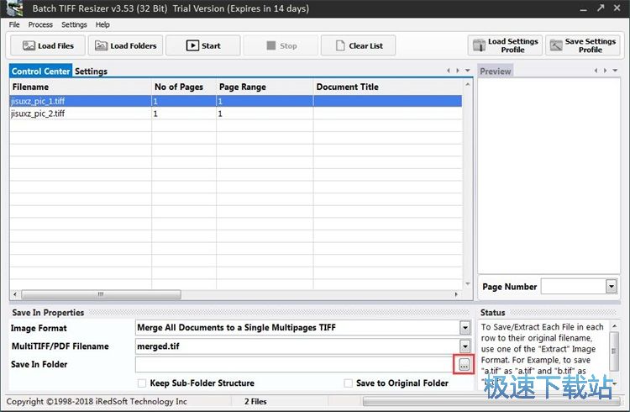Open the Page Number dropdown
The width and height of the screenshot is (630, 412).
pyautogui.click(x=612, y=287)
